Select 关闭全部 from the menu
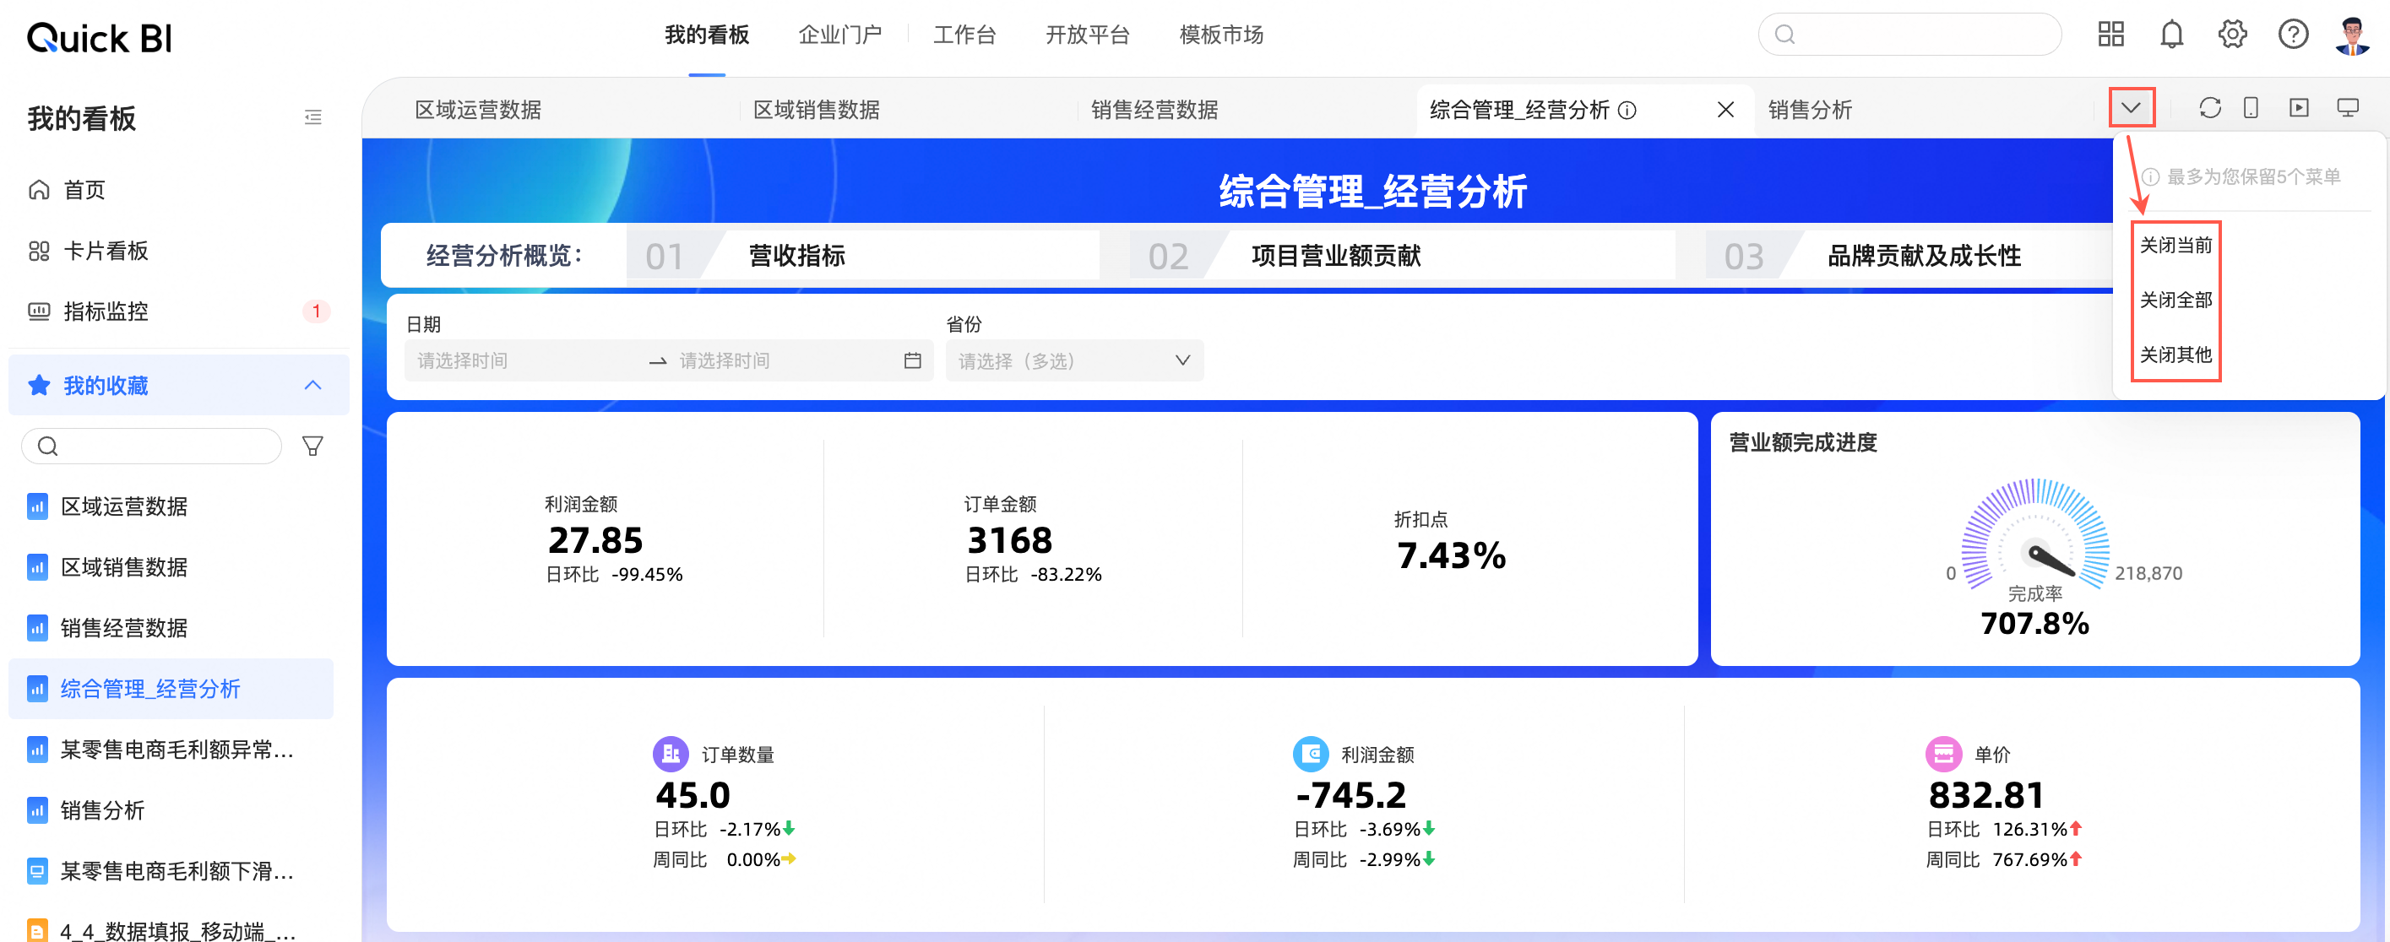Viewport: 2390px width, 942px height. [x=2175, y=300]
